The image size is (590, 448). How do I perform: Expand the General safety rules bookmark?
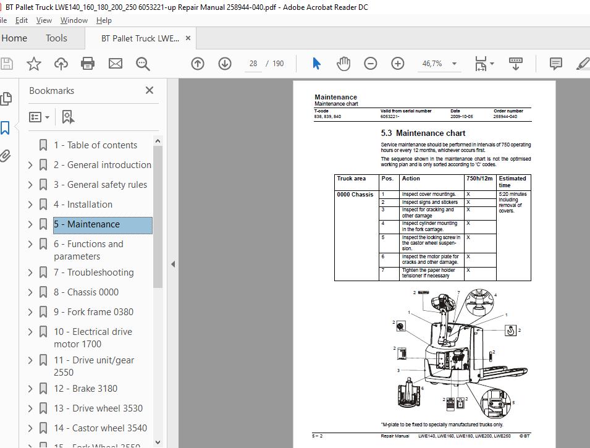[30, 185]
